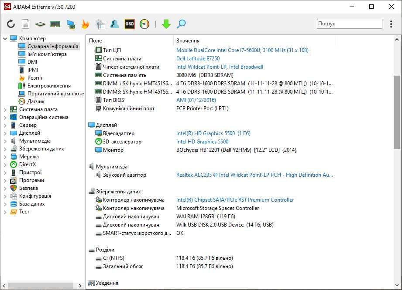Image resolution: width=402 pixels, height=290 pixels.
Task: Click the magnifier search icon
Action: click(x=181, y=24)
